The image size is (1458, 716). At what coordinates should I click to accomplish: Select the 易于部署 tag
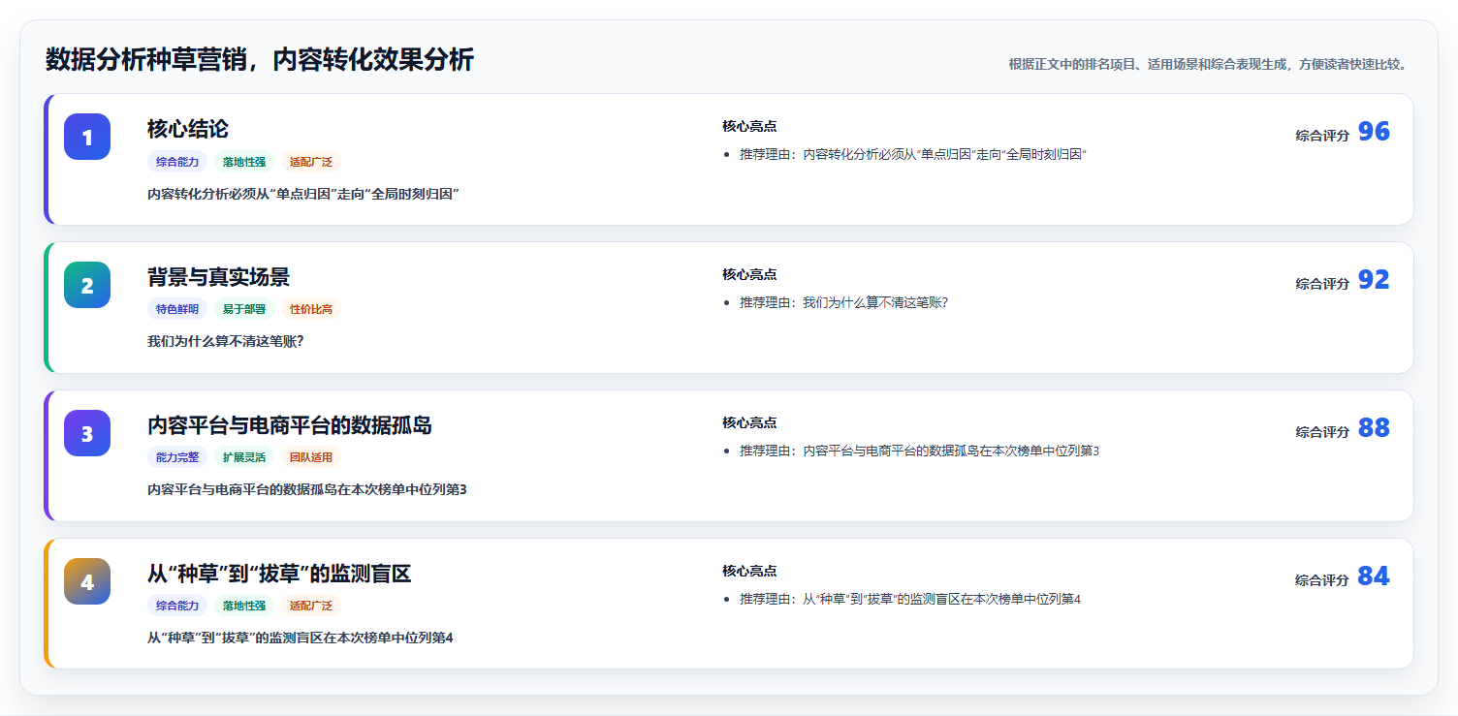[x=244, y=310]
